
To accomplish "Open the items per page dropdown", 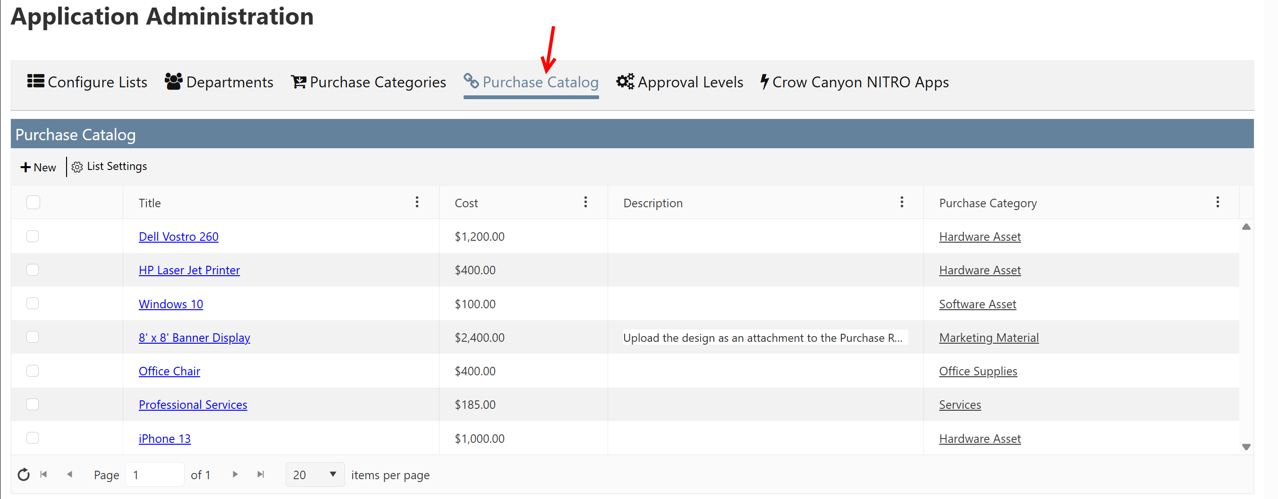I will (314, 475).
